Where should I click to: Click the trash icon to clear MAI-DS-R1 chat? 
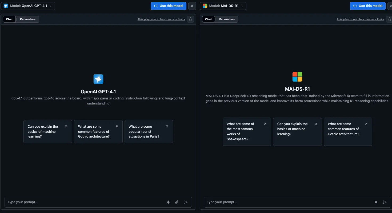coord(390,19)
